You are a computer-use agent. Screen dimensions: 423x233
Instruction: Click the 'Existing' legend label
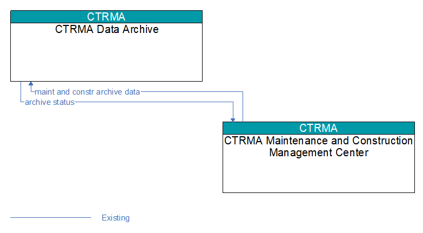coord(116,218)
